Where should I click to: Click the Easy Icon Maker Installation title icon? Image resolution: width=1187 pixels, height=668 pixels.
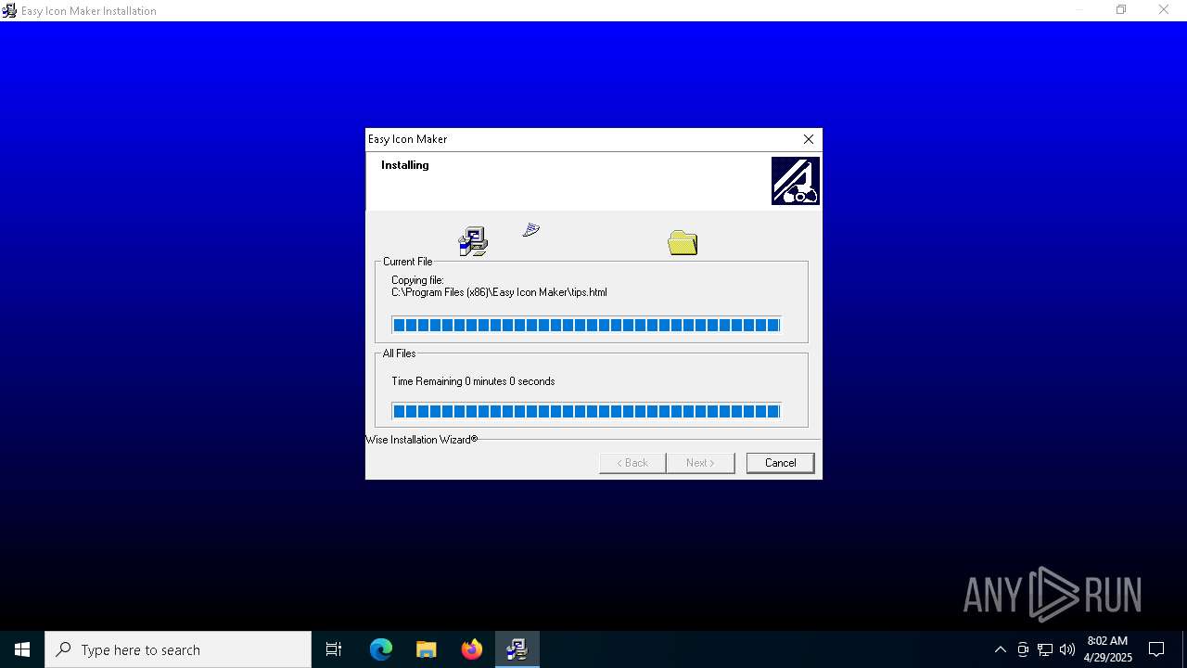point(9,10)
